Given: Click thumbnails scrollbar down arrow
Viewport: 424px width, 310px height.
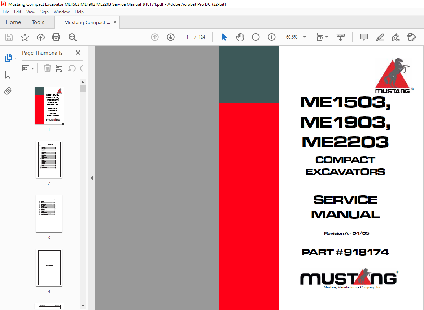Looking at the screenshot, I should [x=83, y=306].
